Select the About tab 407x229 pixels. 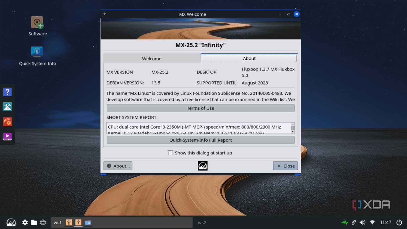pyautogui.click(x=249, y=58)
